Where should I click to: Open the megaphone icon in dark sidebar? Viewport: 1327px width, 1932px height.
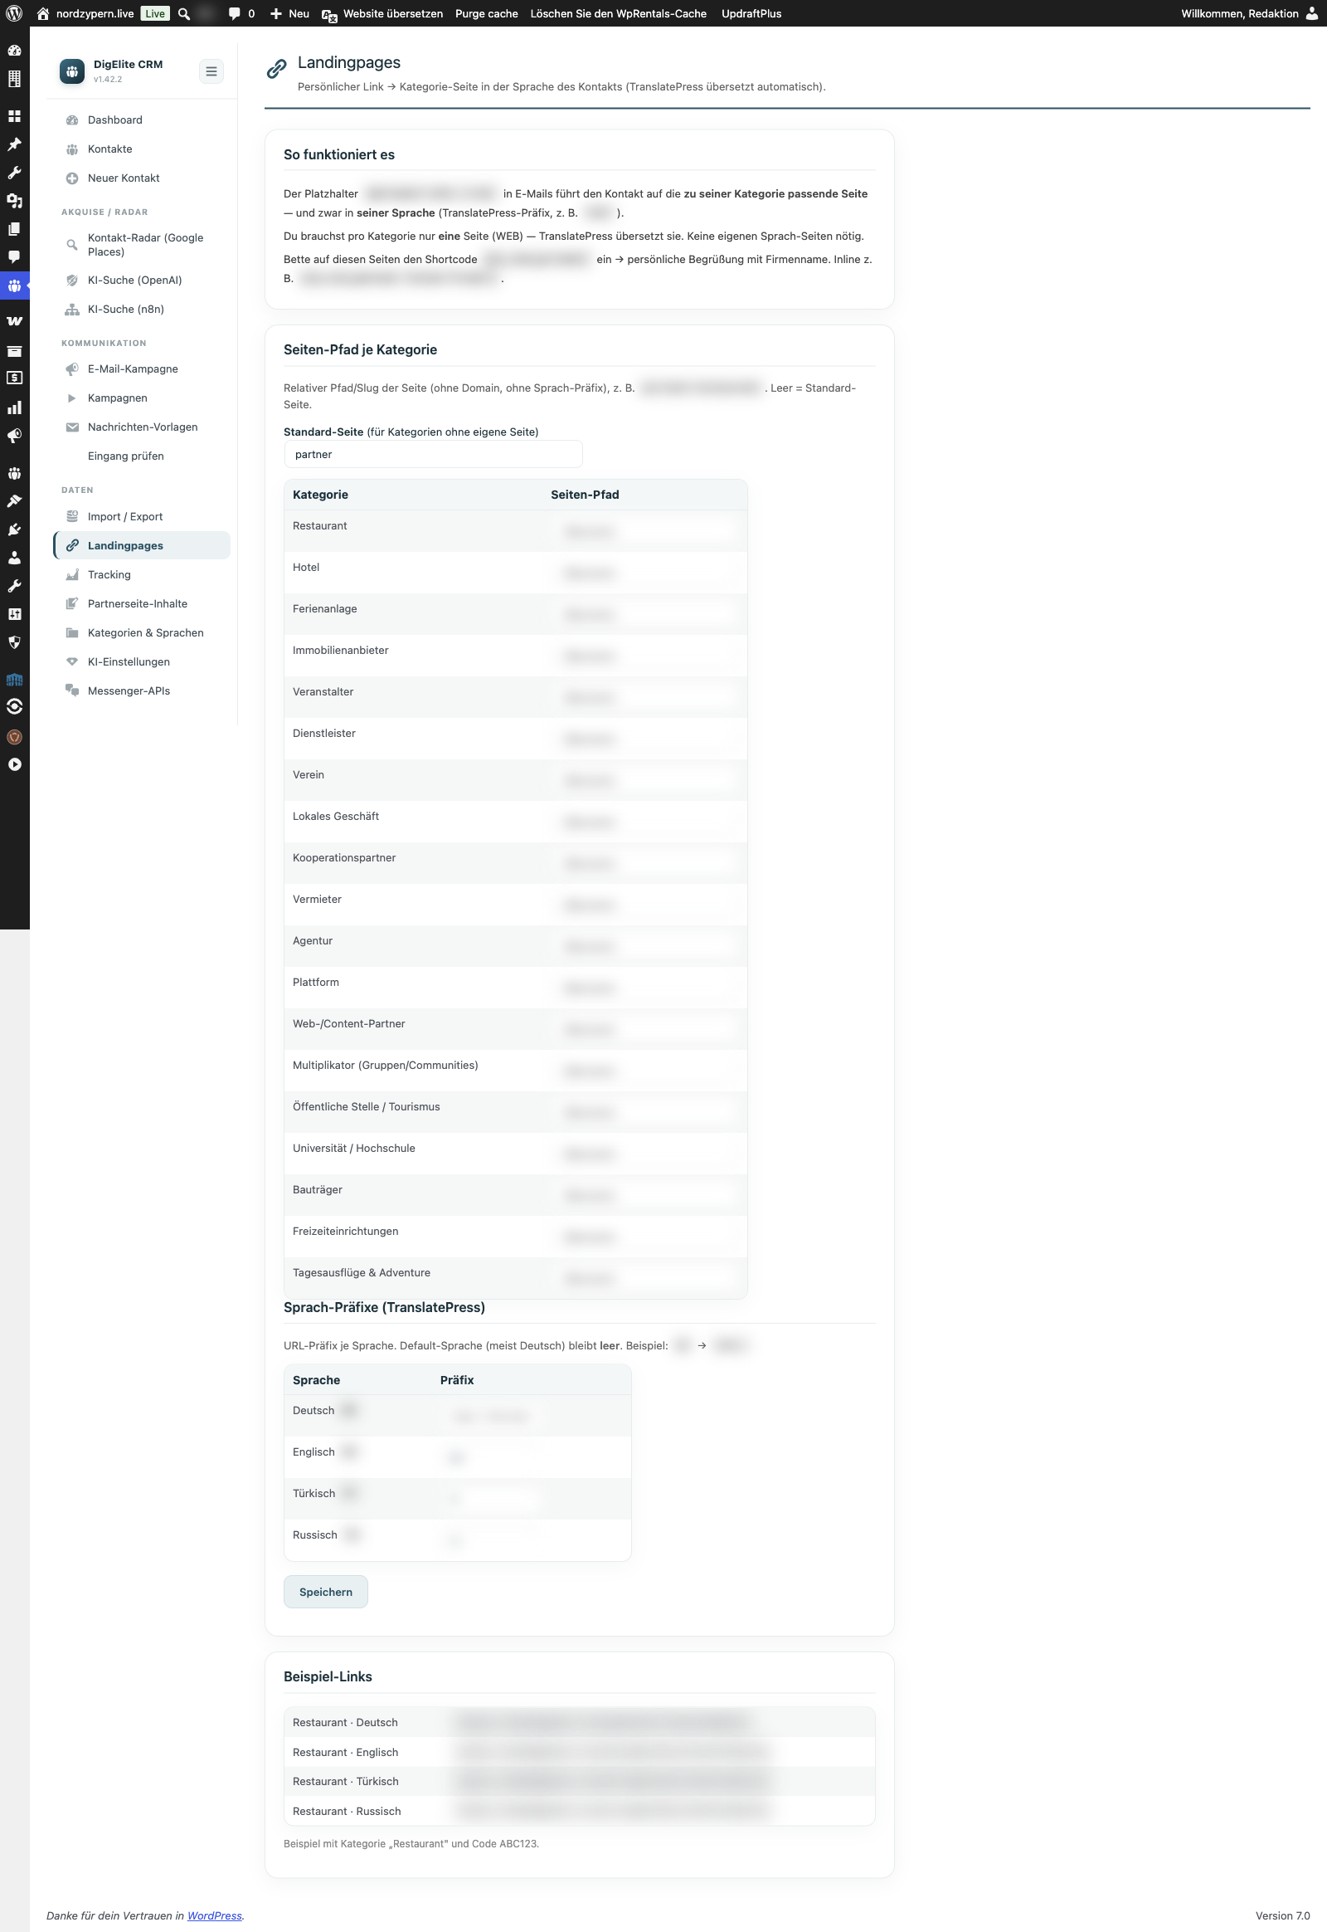pos(14,436)
